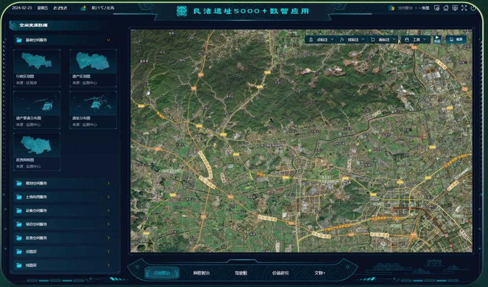Select the 行政区划图 layer thumbnail

pyautogui.click(x=37, y=61)
